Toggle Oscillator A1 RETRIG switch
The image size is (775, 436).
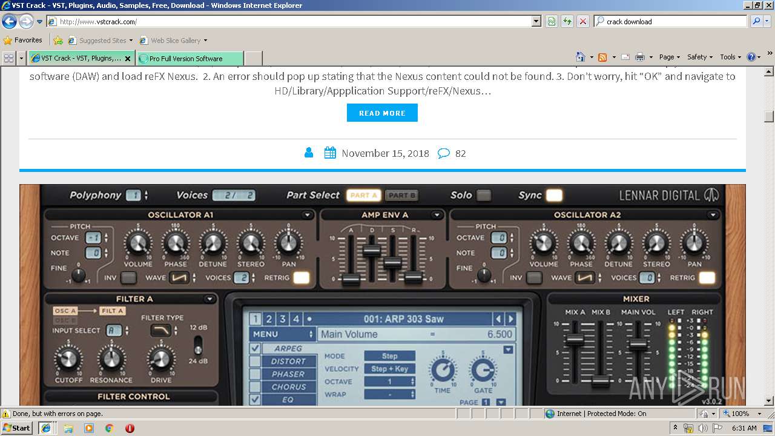pos(301,278)
